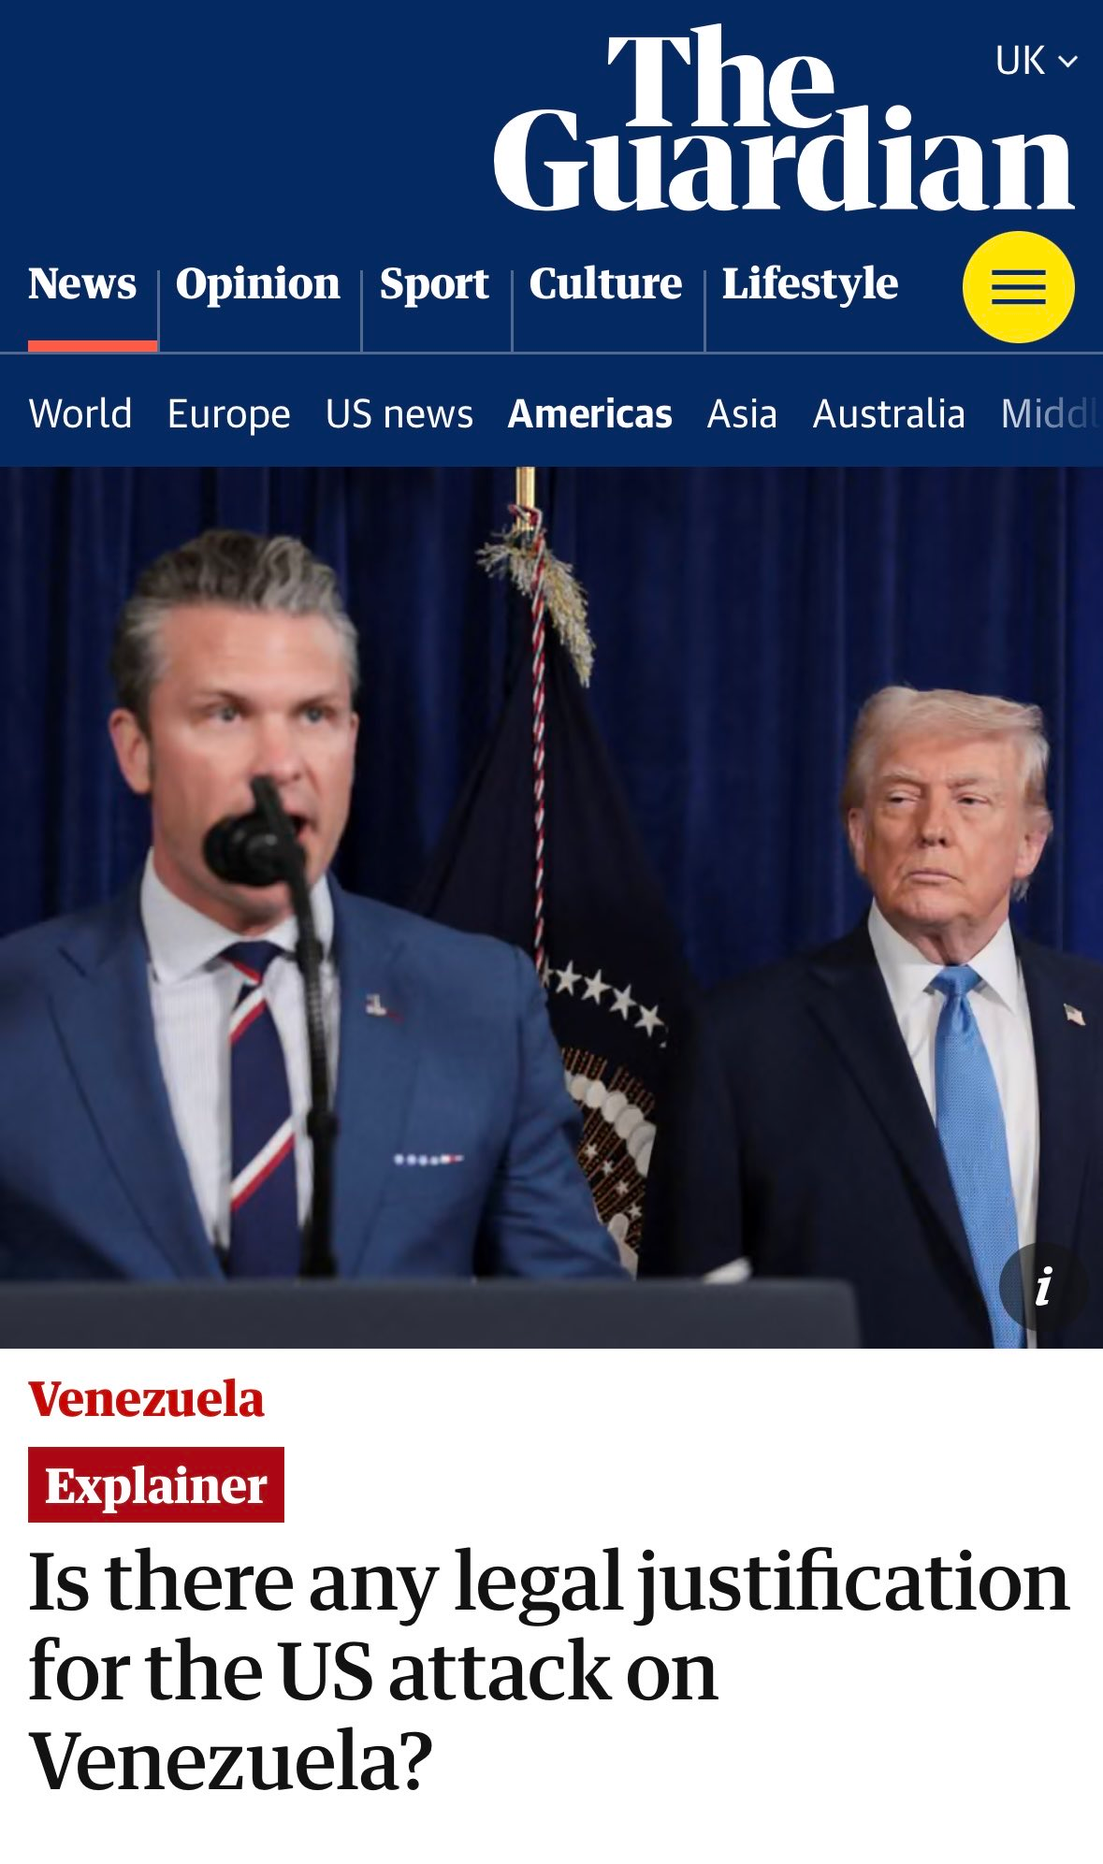Open the Culture section

pos(605,283)
